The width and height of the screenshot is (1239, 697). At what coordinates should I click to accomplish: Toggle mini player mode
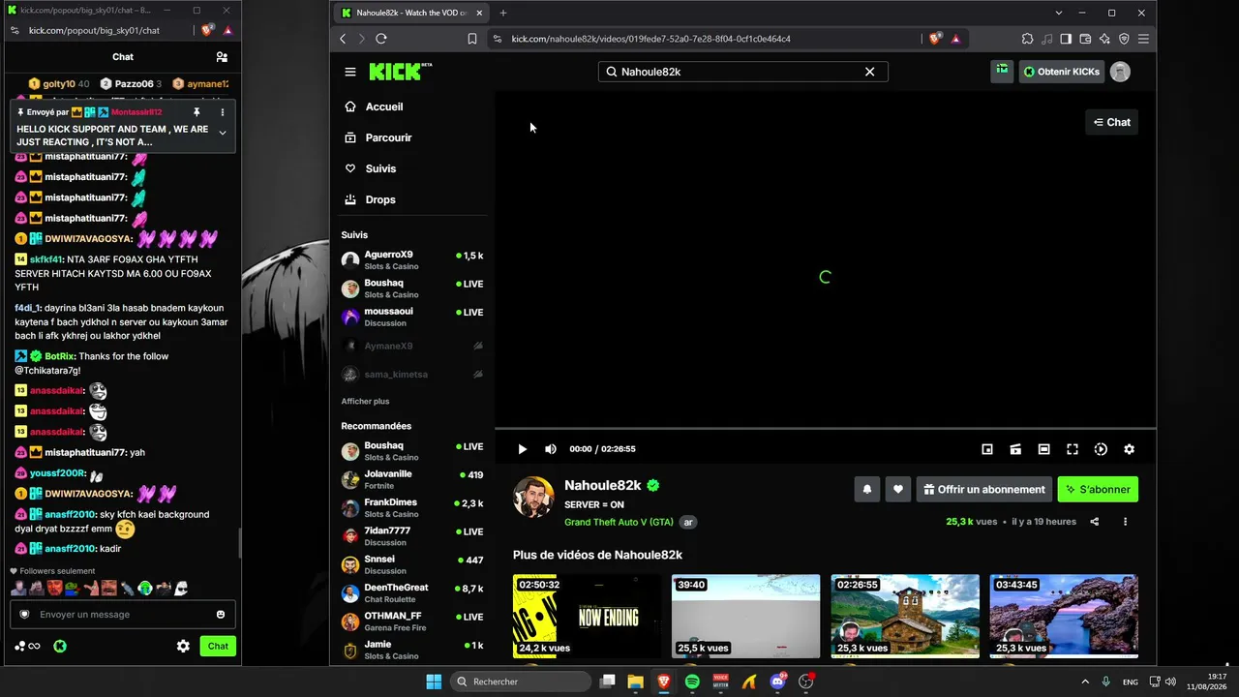pos(987,449)
